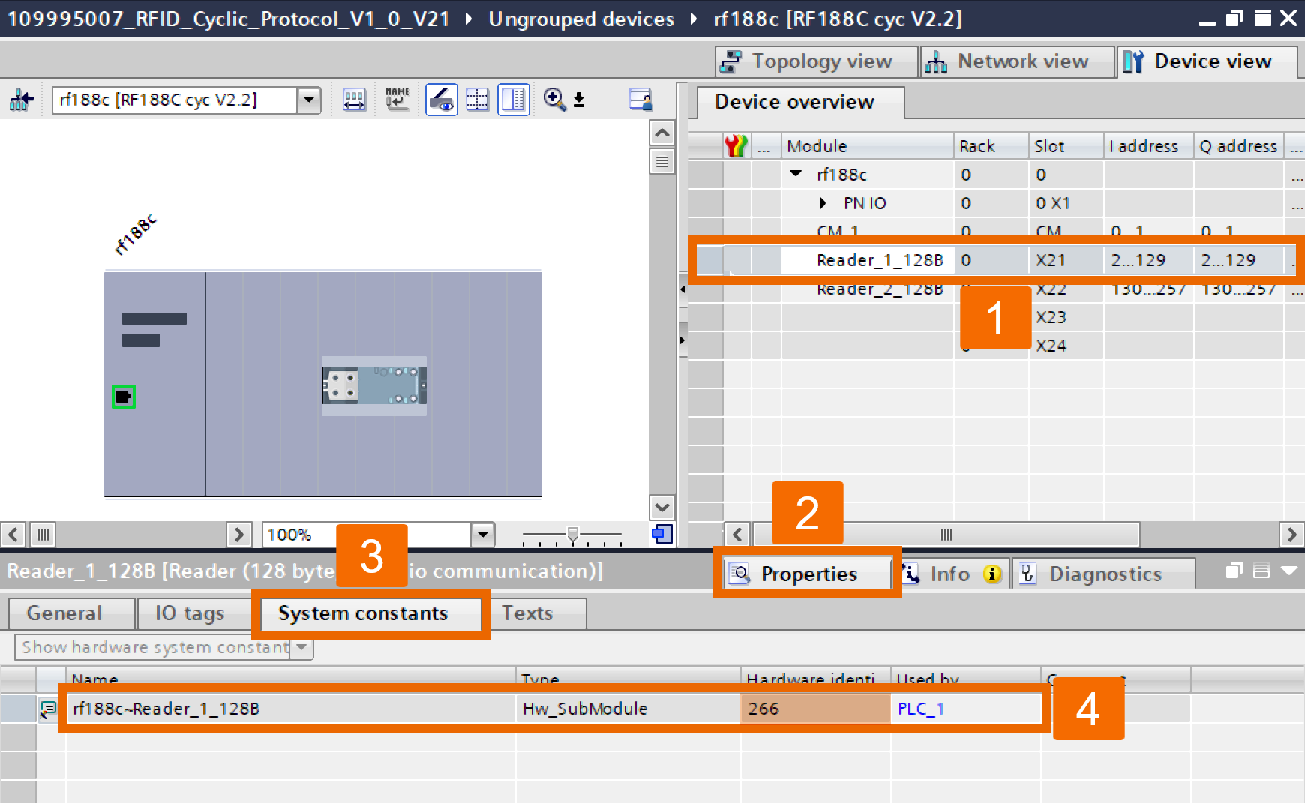Click the zoom slider handle
1305x803 pixels.
[x=572, y=534]
